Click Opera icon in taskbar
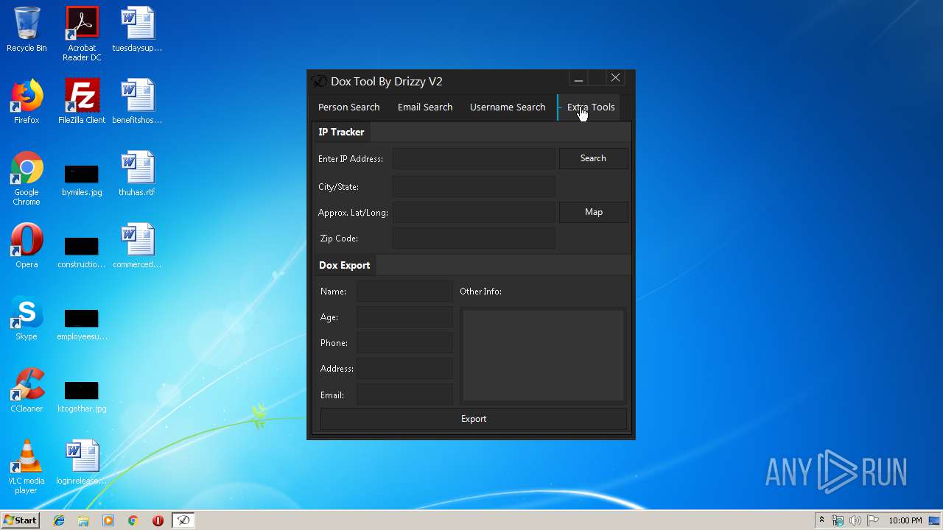 click(x=158, y=520)
